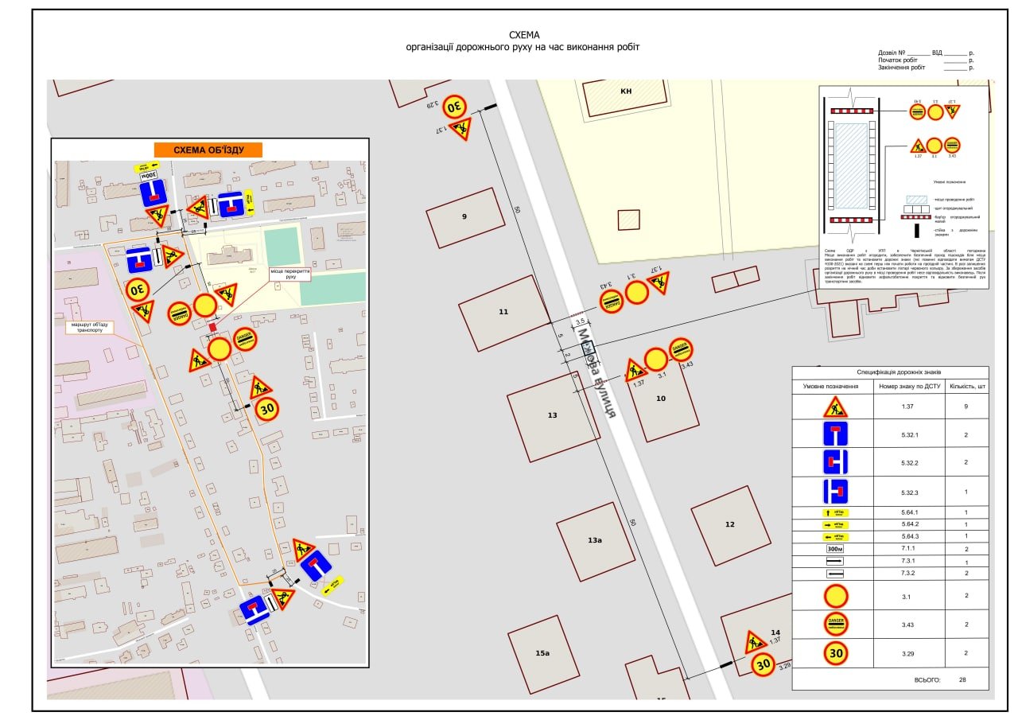Select the 'місце перекриття руху' callout label

(x=289, y=274)
